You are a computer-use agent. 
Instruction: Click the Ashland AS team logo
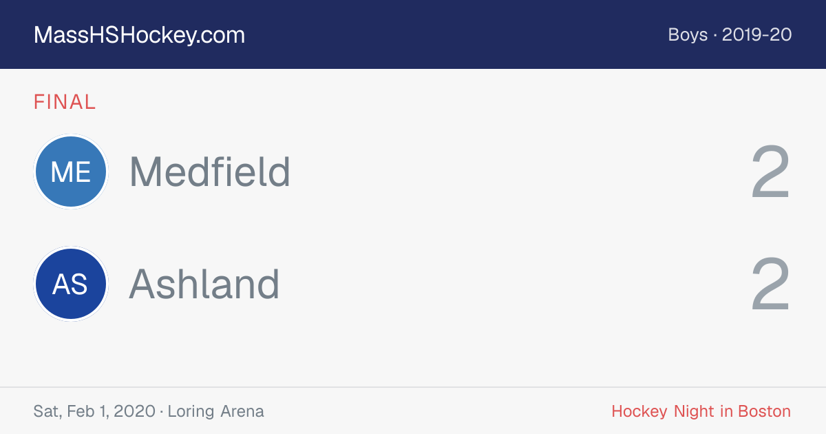click(x=70, y=284)
